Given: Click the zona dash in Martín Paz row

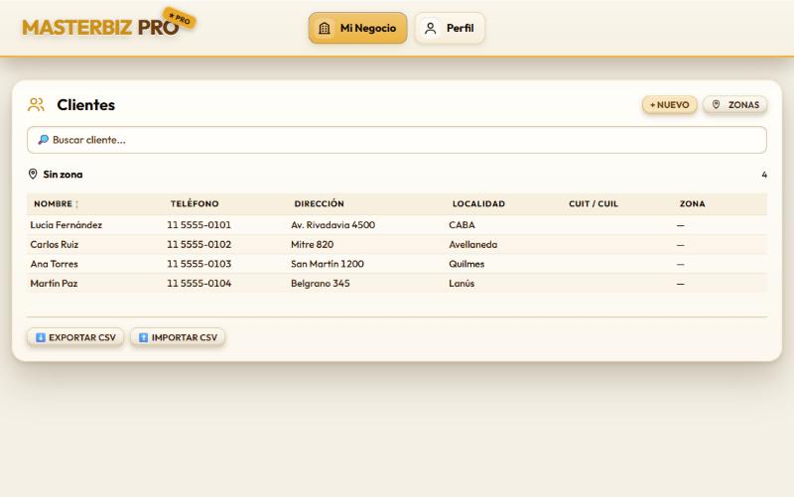Looking at the screenshot, I should 680,284.
